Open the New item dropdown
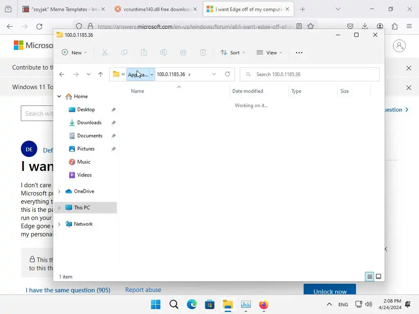This screenshot has height=314, width=419. point(74,53)
